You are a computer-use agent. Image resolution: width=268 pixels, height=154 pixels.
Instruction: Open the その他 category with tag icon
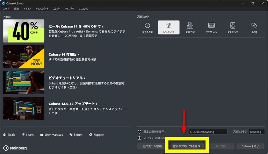254,28
